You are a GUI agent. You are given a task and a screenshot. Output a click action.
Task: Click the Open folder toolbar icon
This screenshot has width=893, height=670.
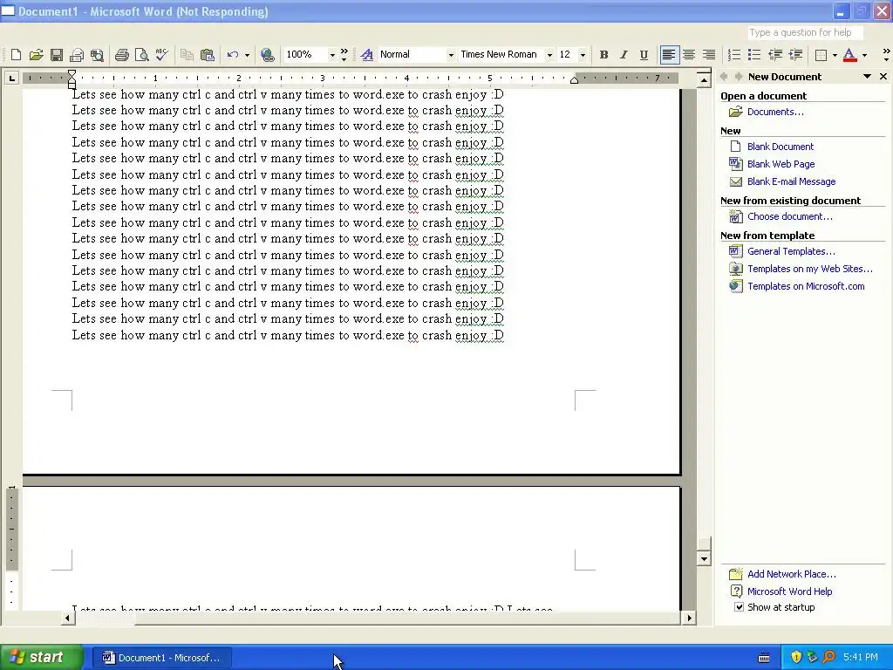pos(37,55)
